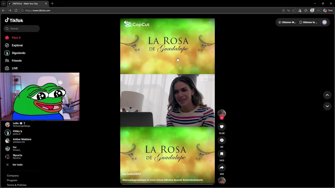Save video with the bookmark icon
This screenshot has height=188, width=335.
point(222,154)
